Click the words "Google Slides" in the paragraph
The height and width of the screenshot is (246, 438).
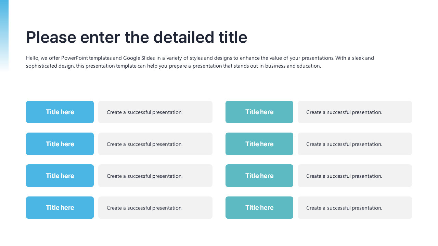tap(139, 58)
